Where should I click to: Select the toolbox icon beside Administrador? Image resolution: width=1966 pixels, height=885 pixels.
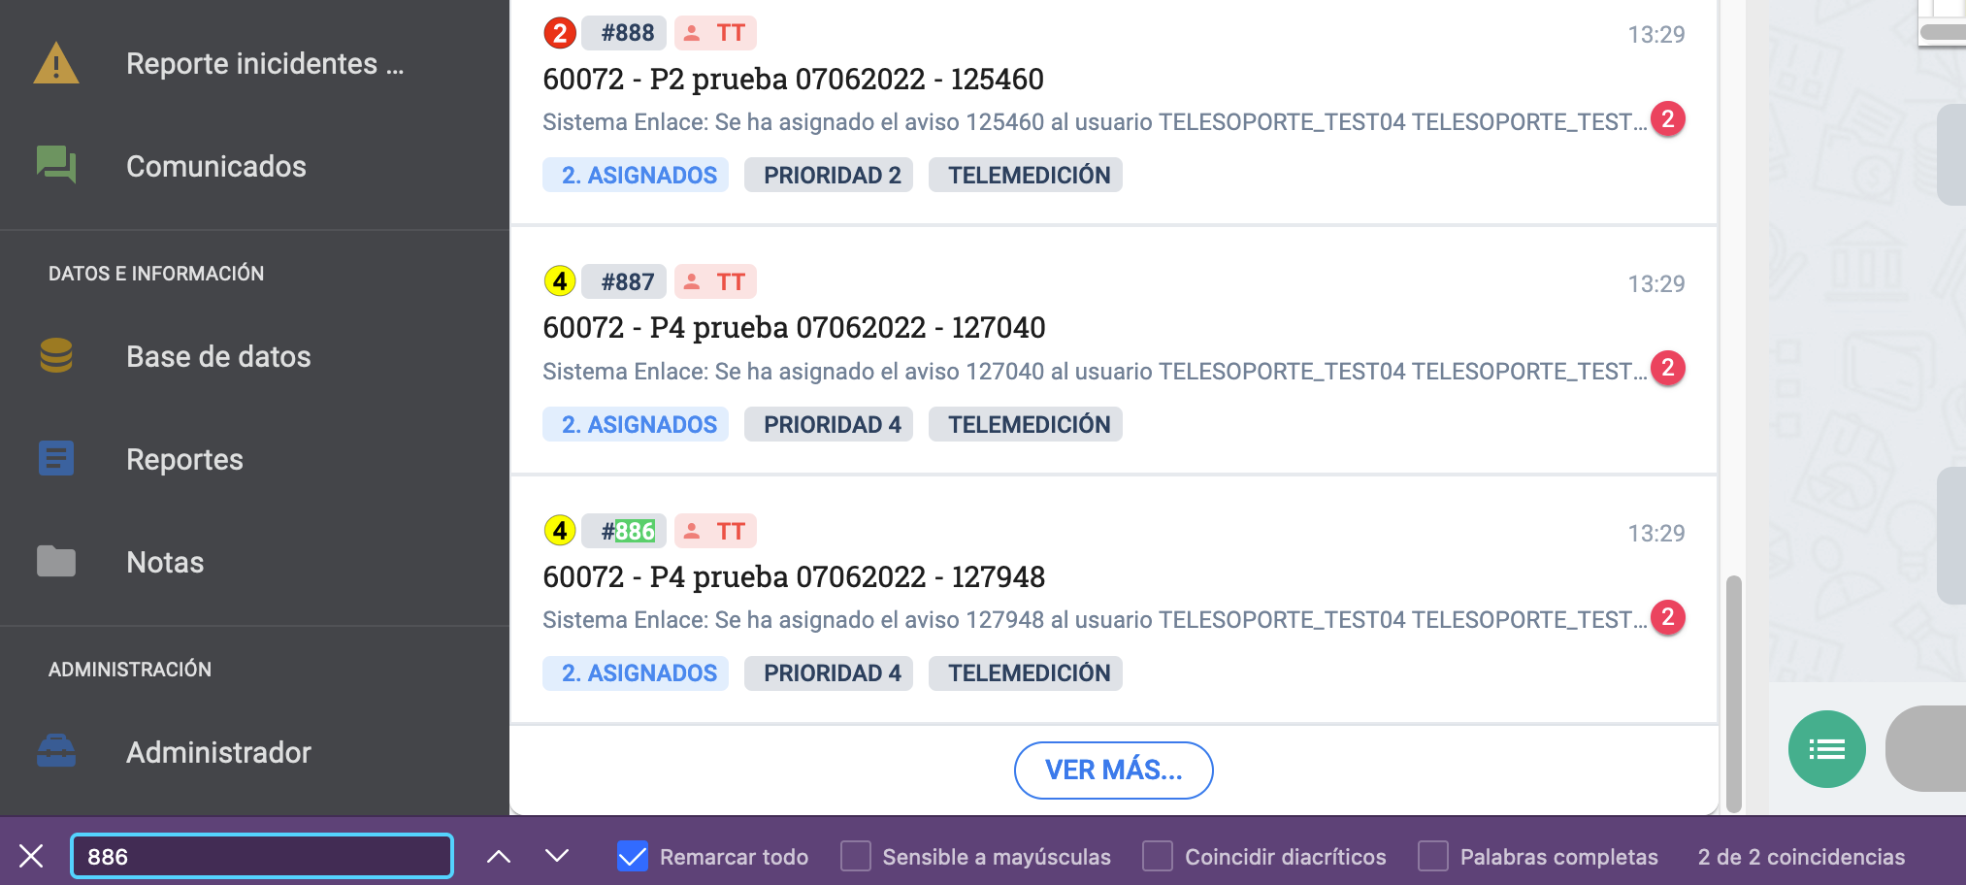pos(58,751)
